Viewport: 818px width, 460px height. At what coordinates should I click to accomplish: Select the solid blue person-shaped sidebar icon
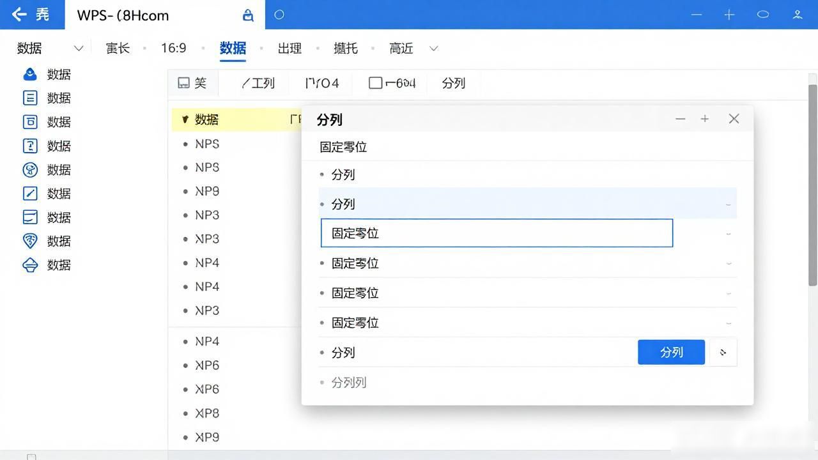pyautogui.click(x=30, y=74)
